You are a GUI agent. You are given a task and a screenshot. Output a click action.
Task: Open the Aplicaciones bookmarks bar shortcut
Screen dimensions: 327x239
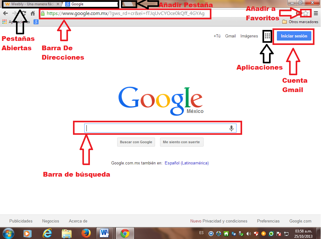click(x=16, y=22)
